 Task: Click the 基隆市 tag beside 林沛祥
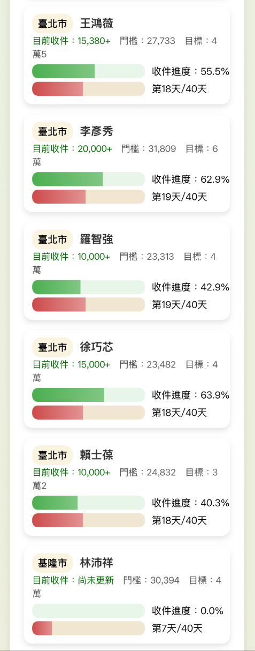pos(52,563)
